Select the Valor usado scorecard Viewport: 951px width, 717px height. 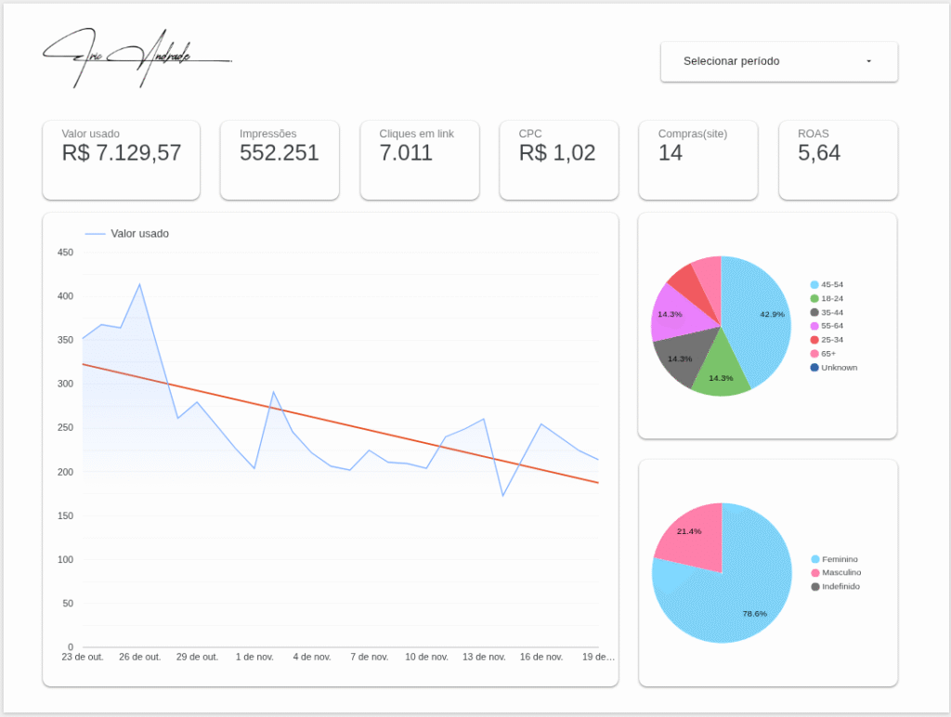coord(121,159)
